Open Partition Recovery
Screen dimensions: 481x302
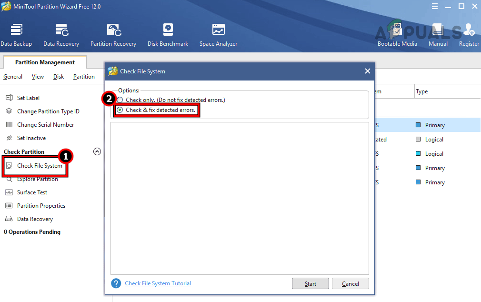(x=113, y=33)
